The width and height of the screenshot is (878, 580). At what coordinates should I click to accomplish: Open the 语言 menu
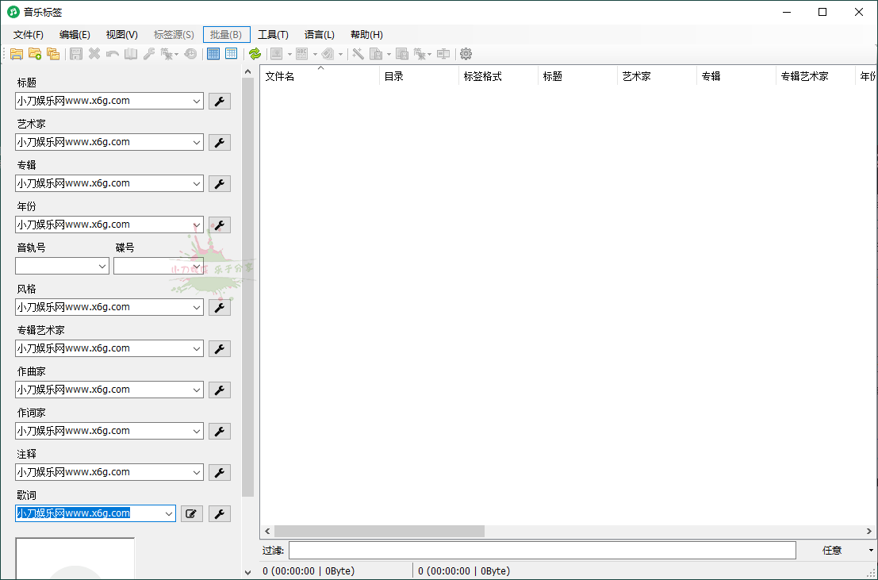point(319,34)
